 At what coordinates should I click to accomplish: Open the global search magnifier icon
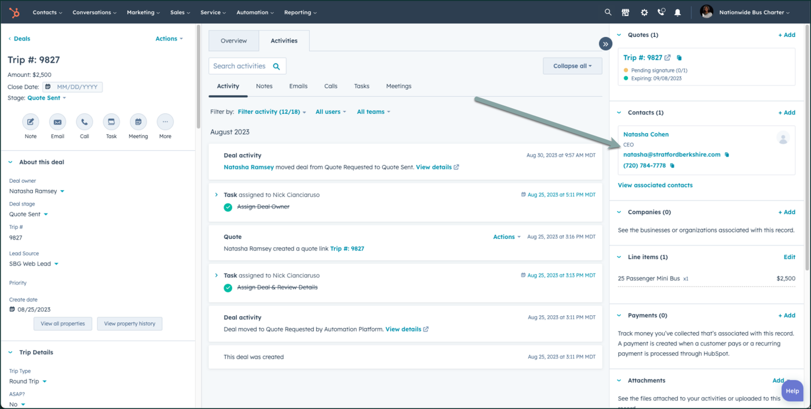coord(608,12)
